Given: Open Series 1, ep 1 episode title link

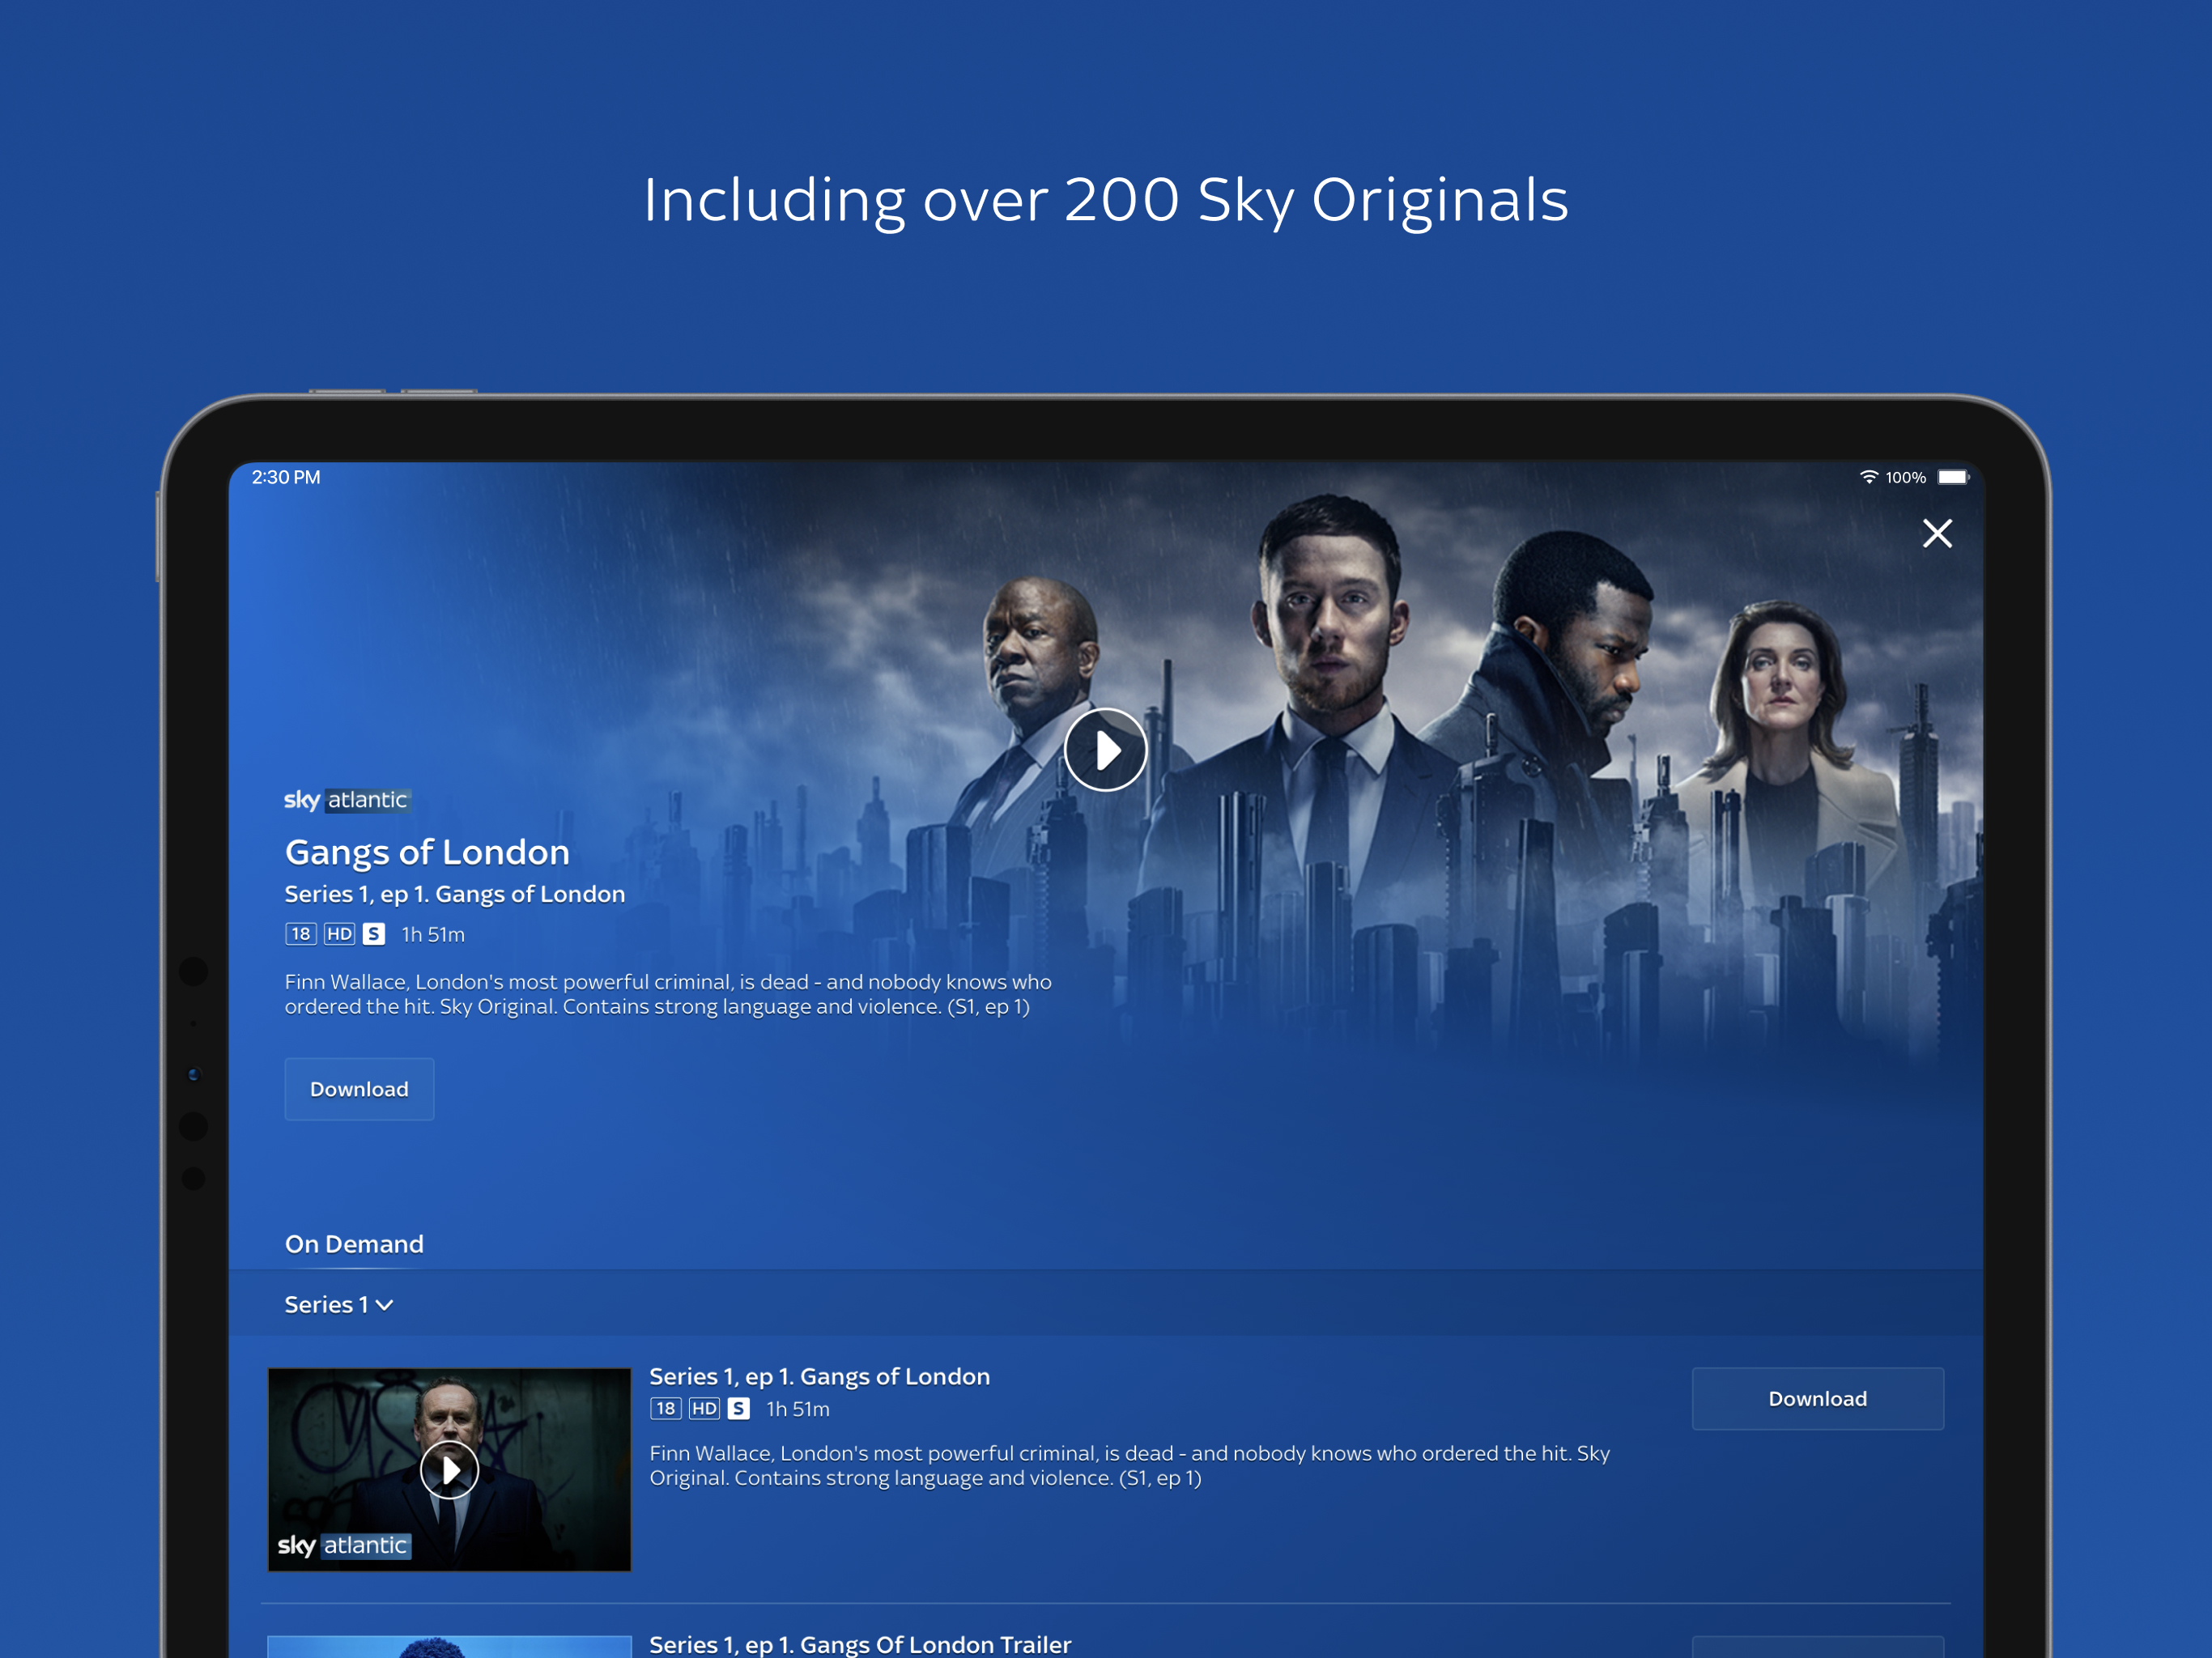Looking at the screenshot, I should [x=819, y=1376].
